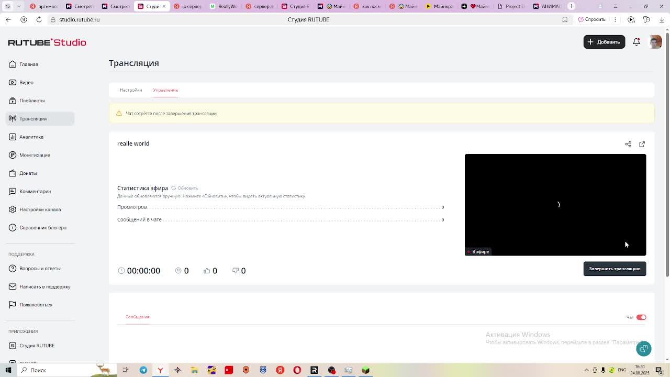The width and height of the screenshot is (670, 377).
Task: Open Настройки канала gear icon
Action: point(13,209)
